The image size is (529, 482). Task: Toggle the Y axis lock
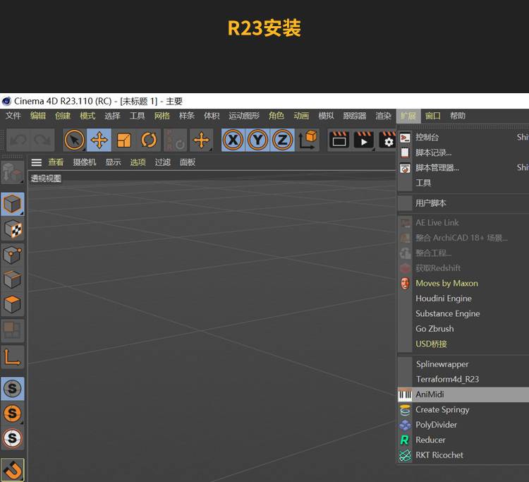coord(257,140)
